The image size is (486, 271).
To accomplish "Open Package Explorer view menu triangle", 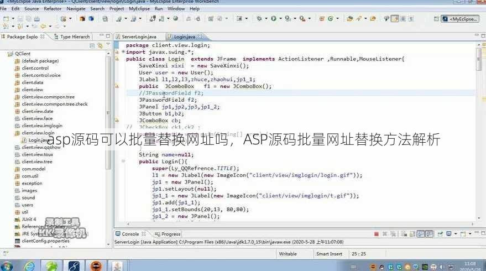I will [108, 45].
